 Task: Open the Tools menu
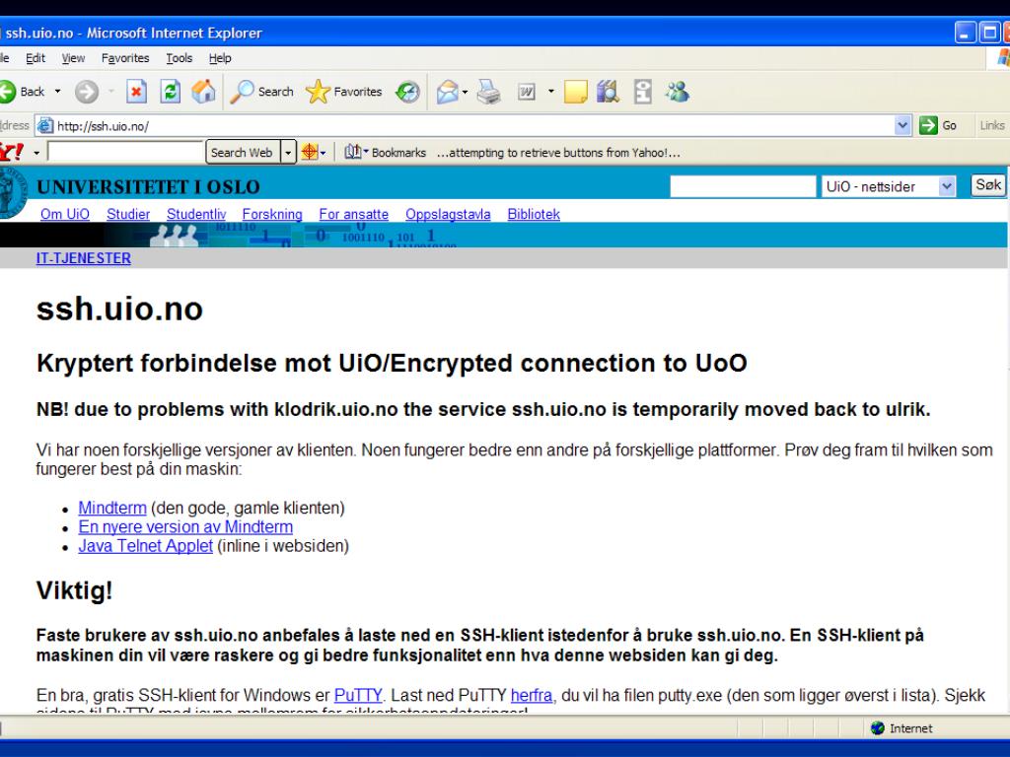coord(180,58)
